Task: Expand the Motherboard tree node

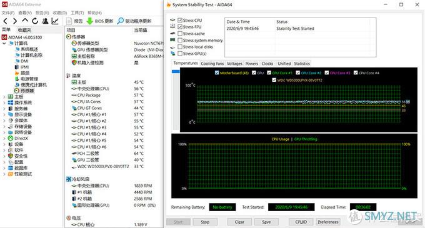Action: click(4, 97)
